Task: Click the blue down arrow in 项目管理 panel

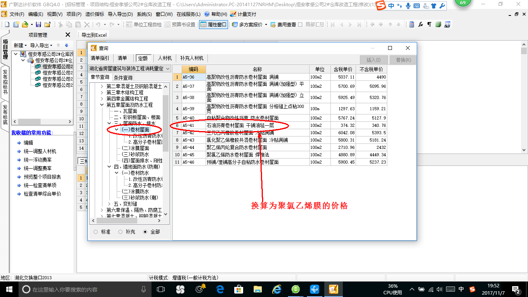Action: [x=66, y=45]
